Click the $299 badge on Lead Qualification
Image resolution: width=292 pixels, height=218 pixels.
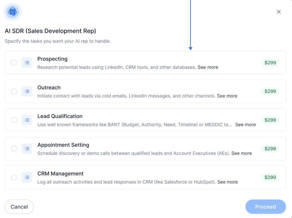(x=270, y=120)
